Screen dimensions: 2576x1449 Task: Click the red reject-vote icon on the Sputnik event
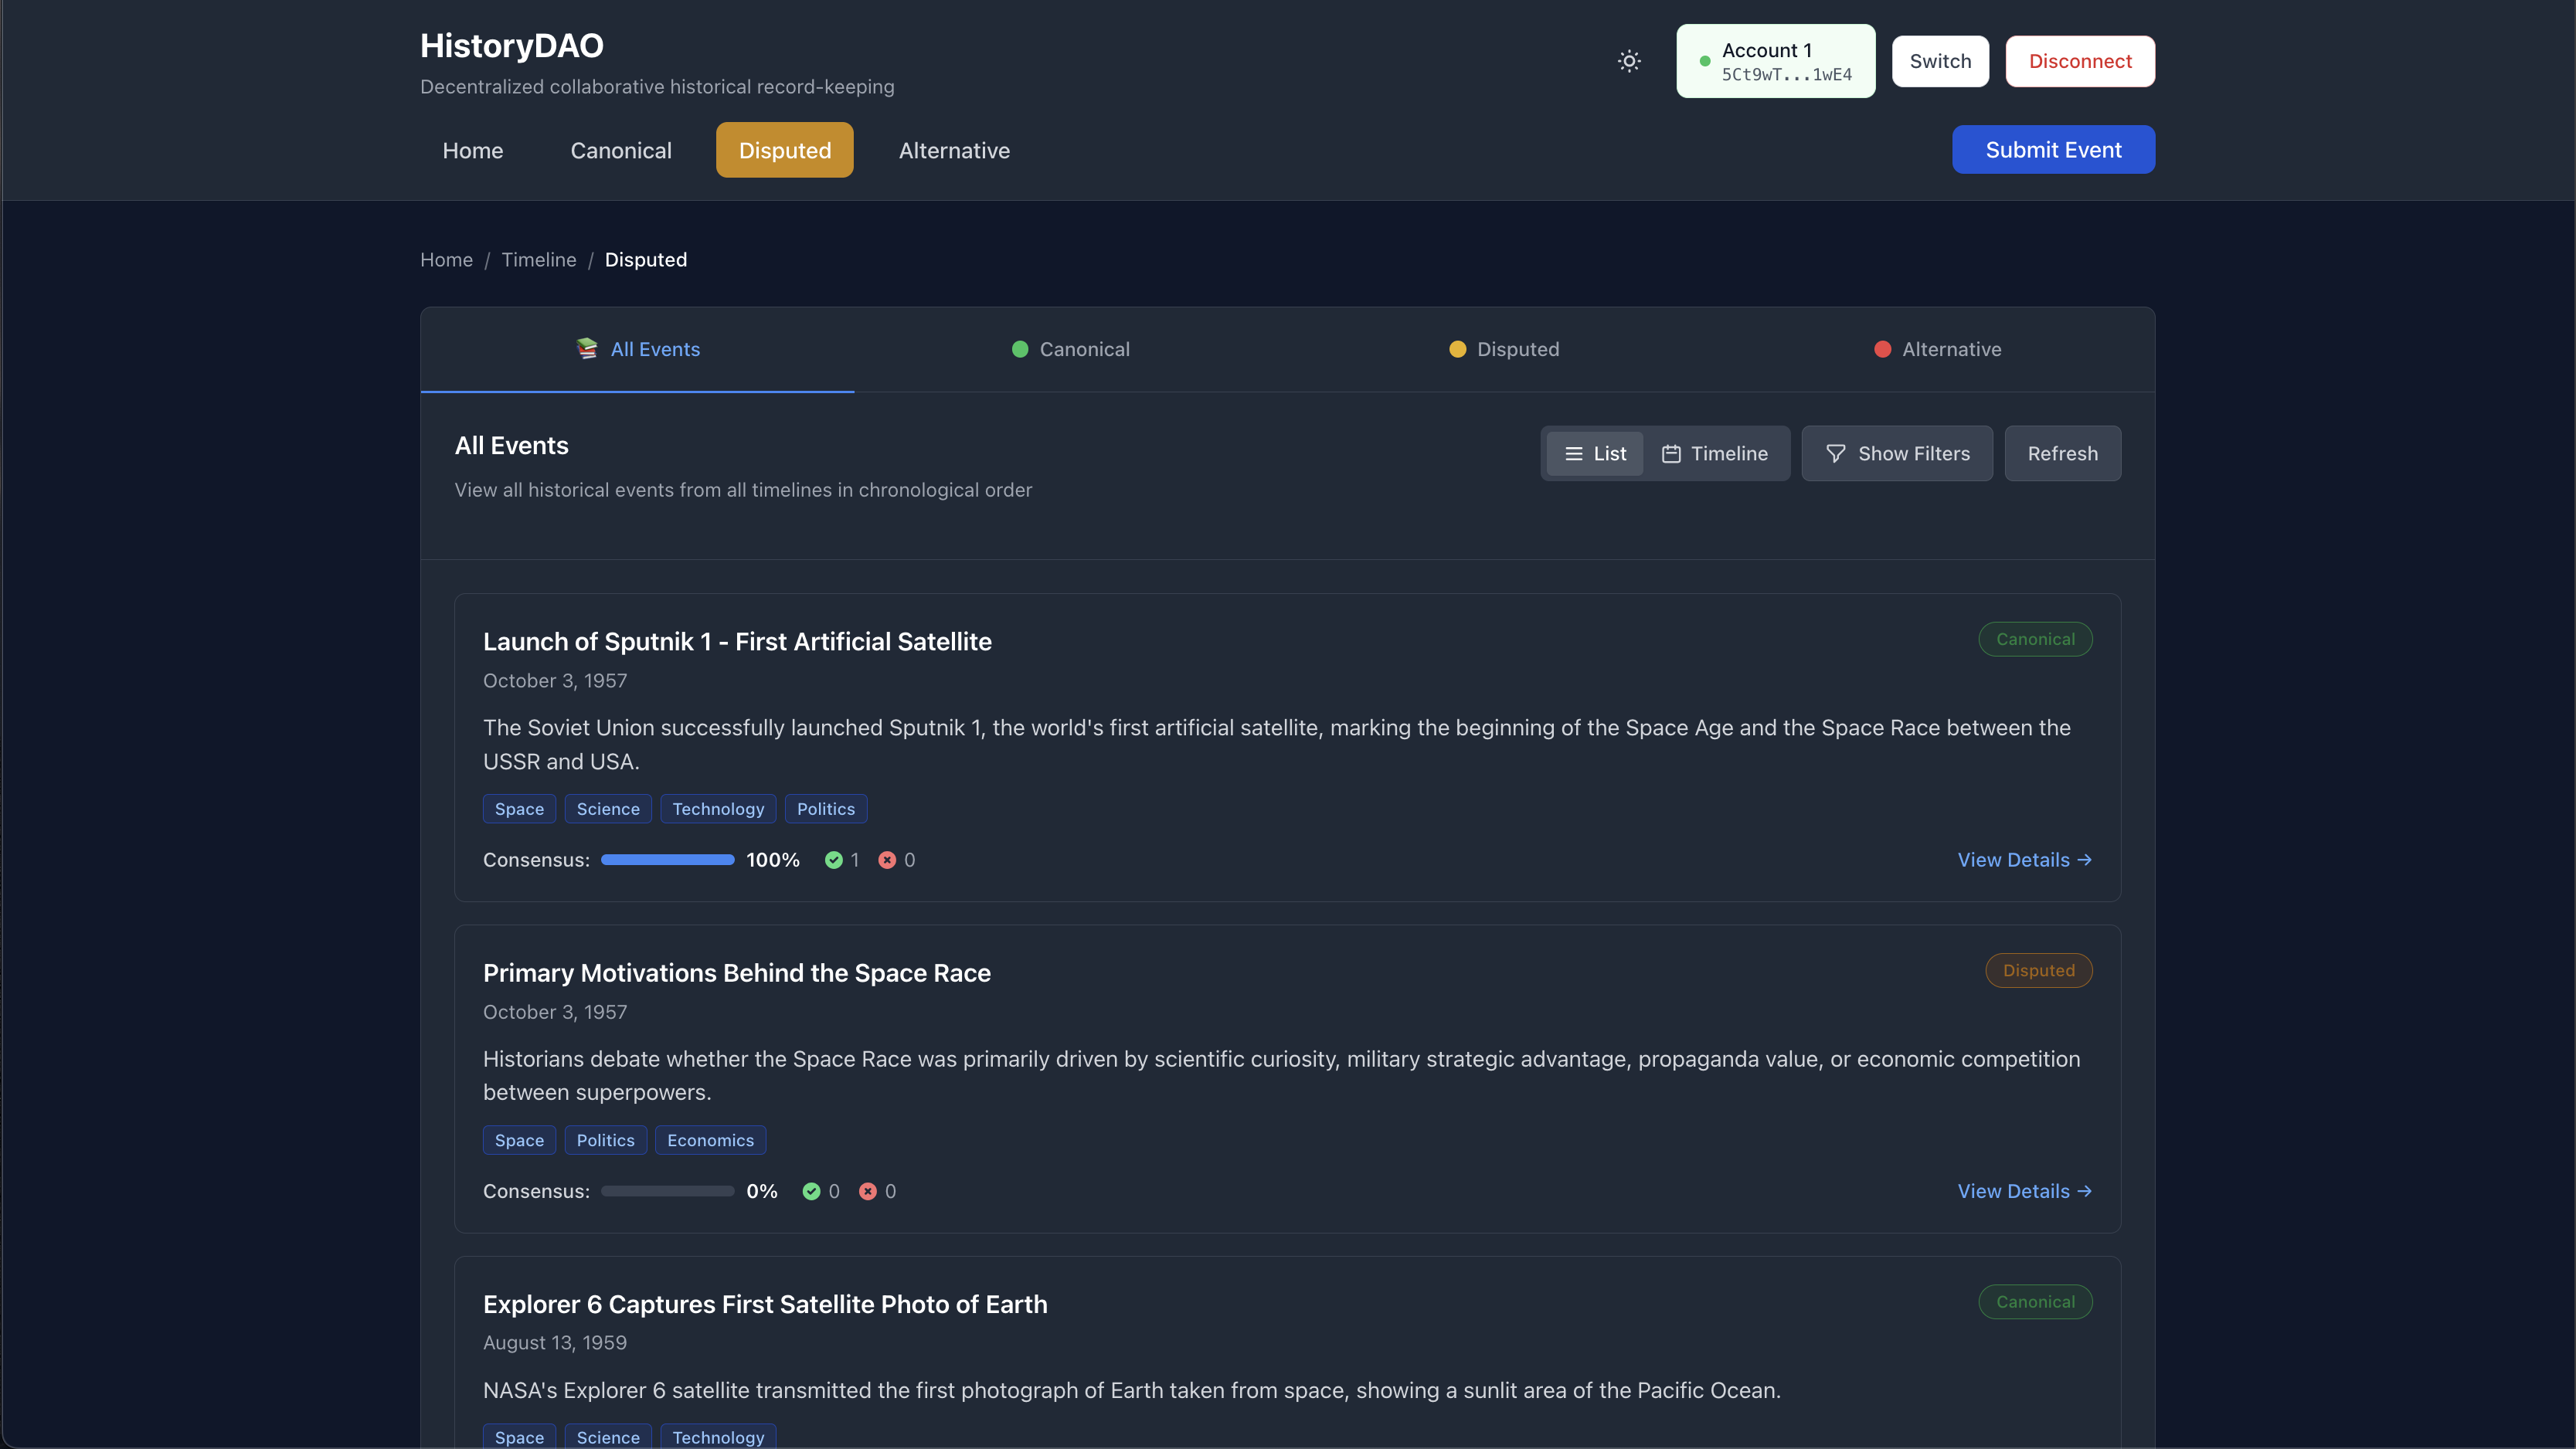coord(887,860)
